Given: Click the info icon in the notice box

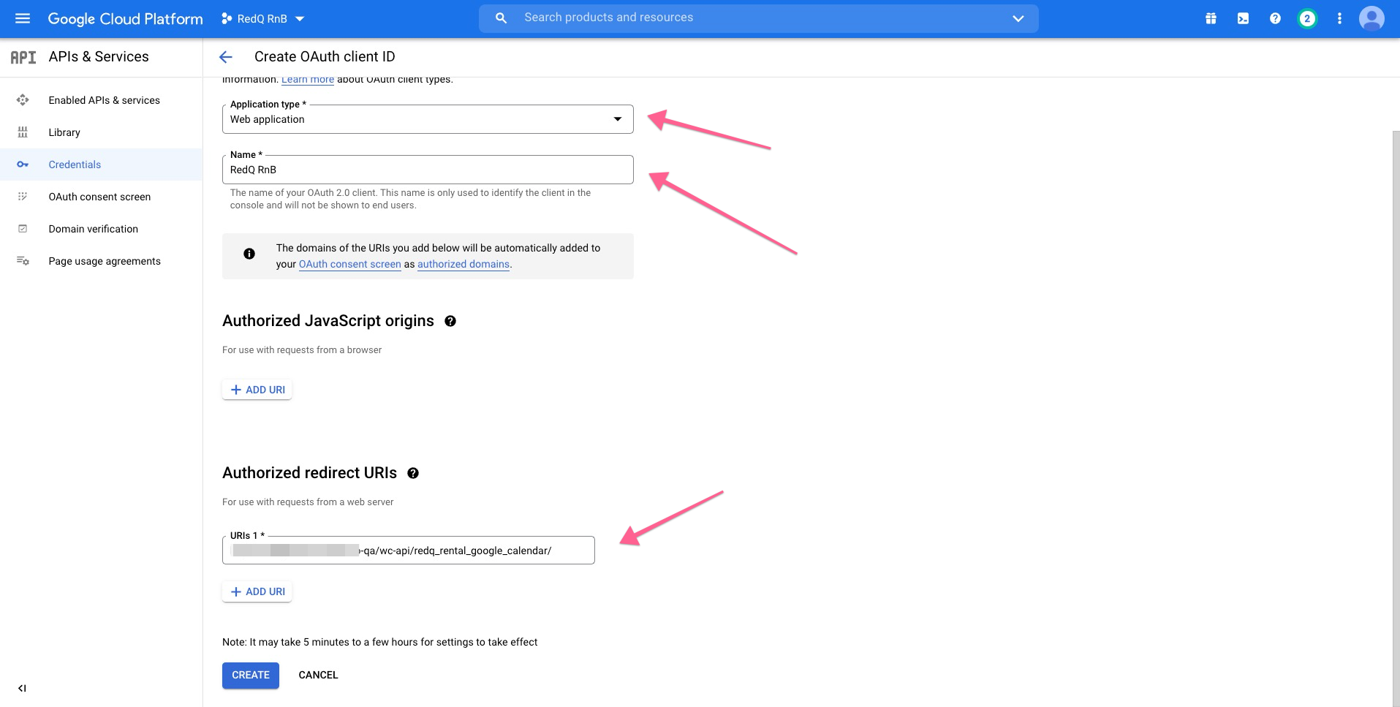Looking at the screenshot, I should coord(249,254).
